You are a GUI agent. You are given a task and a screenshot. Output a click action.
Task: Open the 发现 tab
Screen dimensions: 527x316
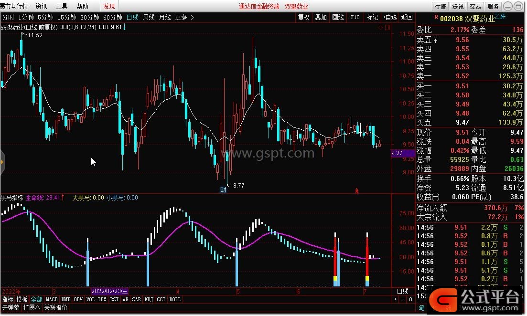click(x=109, y=6)
